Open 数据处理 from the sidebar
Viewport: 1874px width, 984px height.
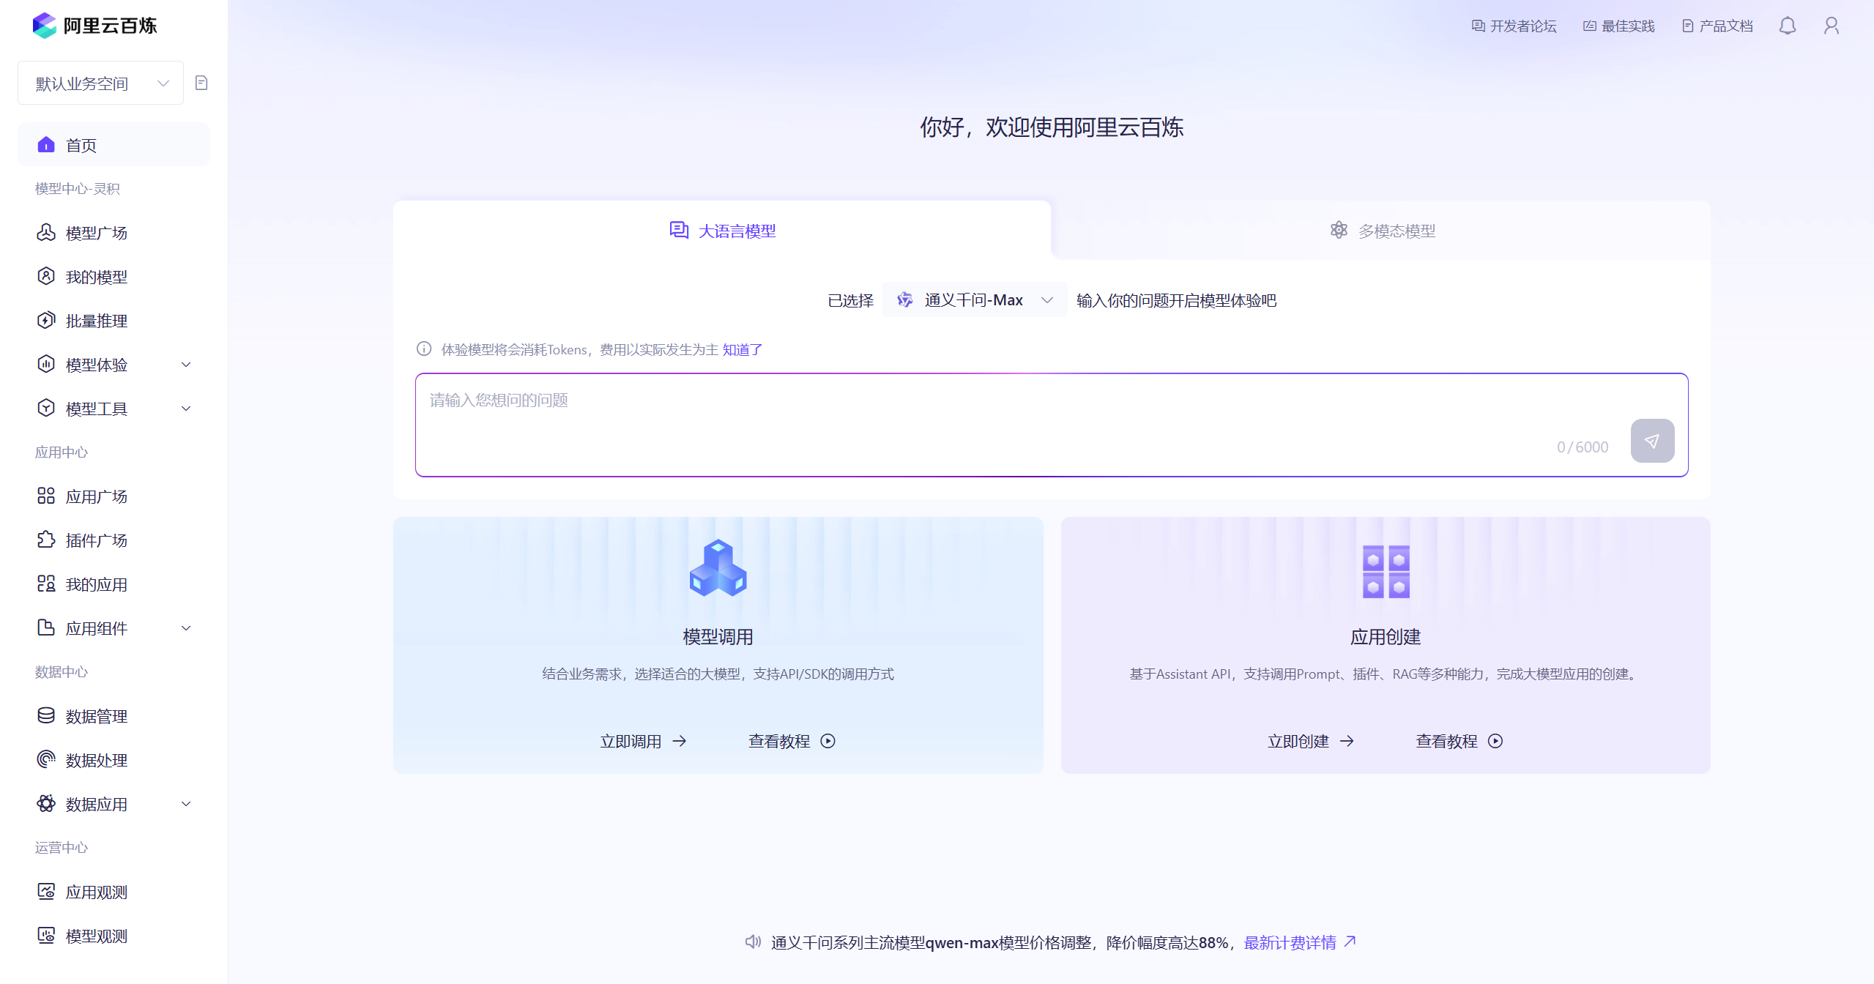point(114,760)
